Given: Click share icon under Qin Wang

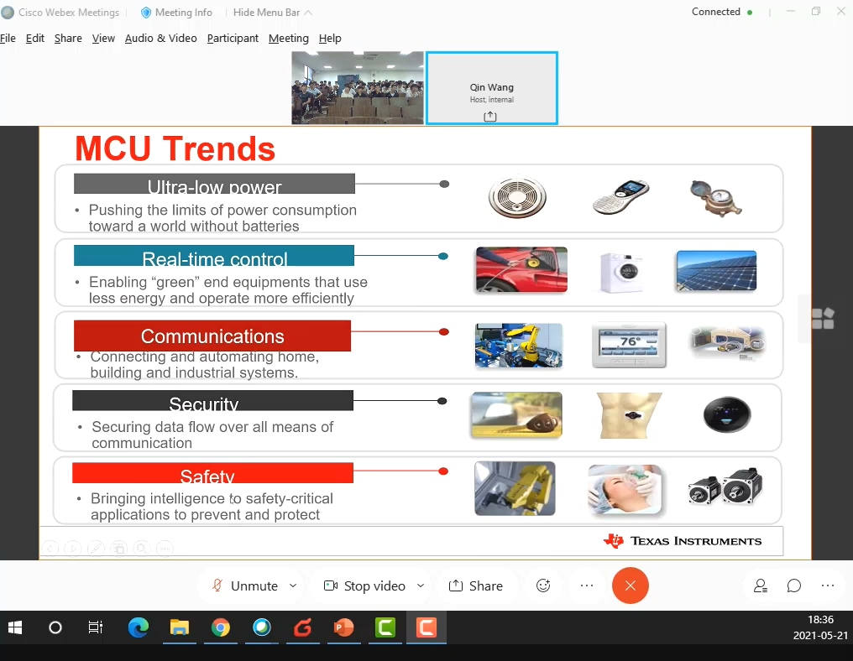Looking at the screenshot, I should click(x=490, y=117).
